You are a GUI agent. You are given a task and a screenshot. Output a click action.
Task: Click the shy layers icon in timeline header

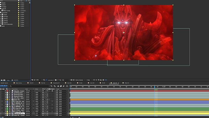click(58, 86)
